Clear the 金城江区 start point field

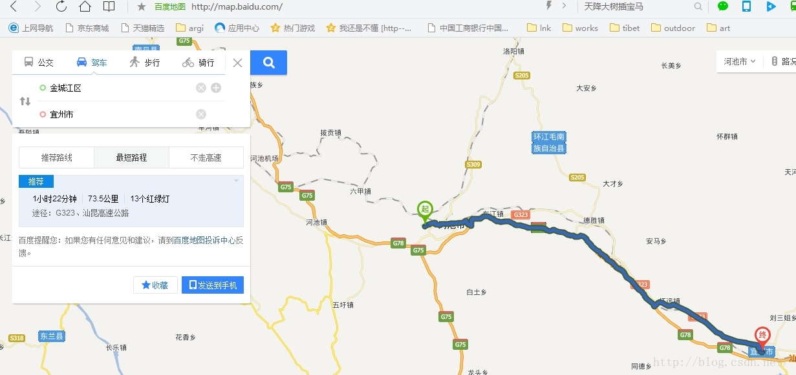pos(201,88)
